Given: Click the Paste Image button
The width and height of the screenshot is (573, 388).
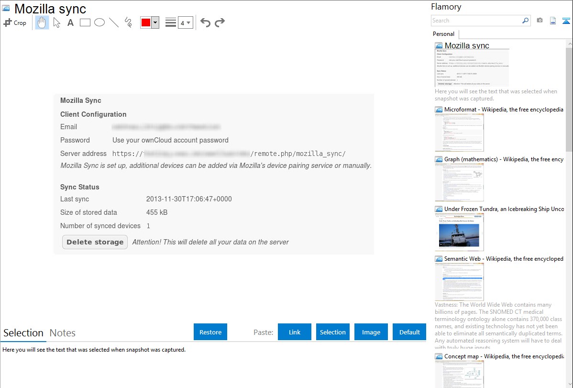Looking at the screenshot, I should 371,332.
